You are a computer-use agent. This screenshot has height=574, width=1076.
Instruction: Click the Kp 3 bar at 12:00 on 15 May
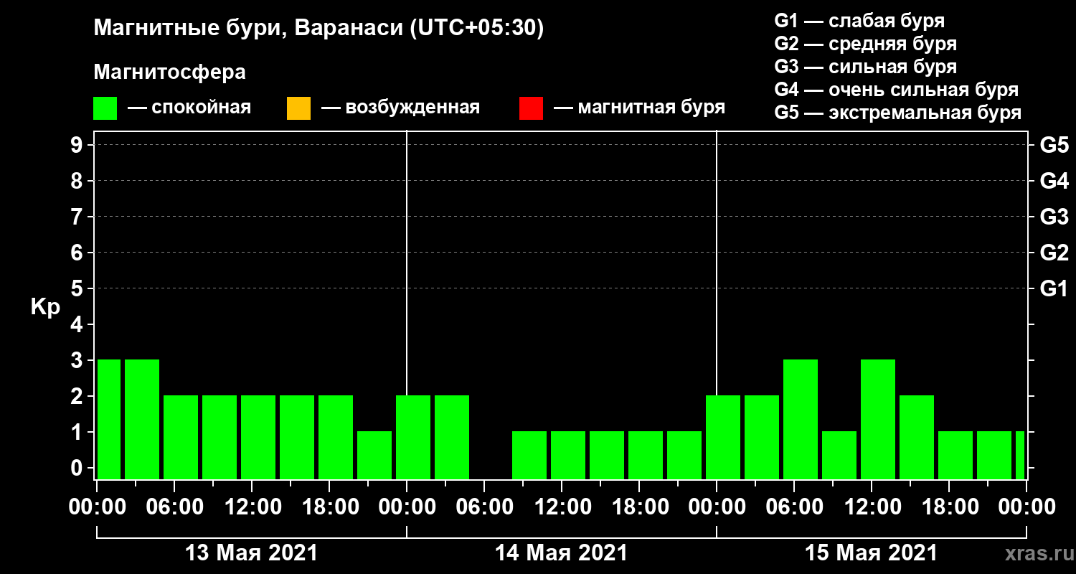[x=878, y=419]
